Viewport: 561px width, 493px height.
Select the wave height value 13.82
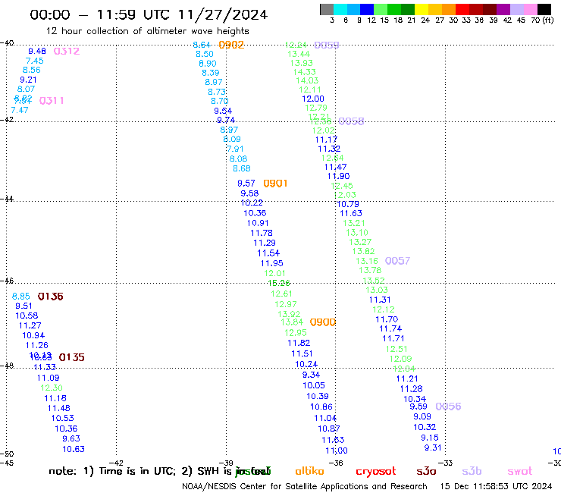click(363, 251)
